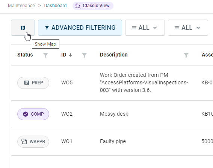Filter the Description column

point(186,55)
